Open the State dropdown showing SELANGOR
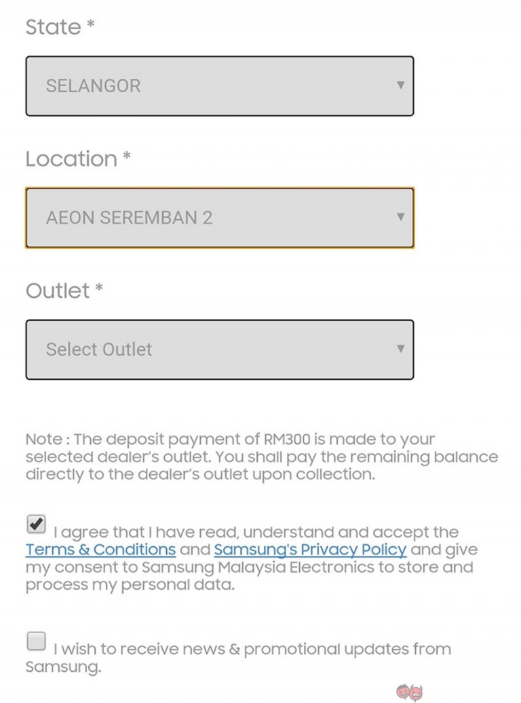 click(219, 86)
